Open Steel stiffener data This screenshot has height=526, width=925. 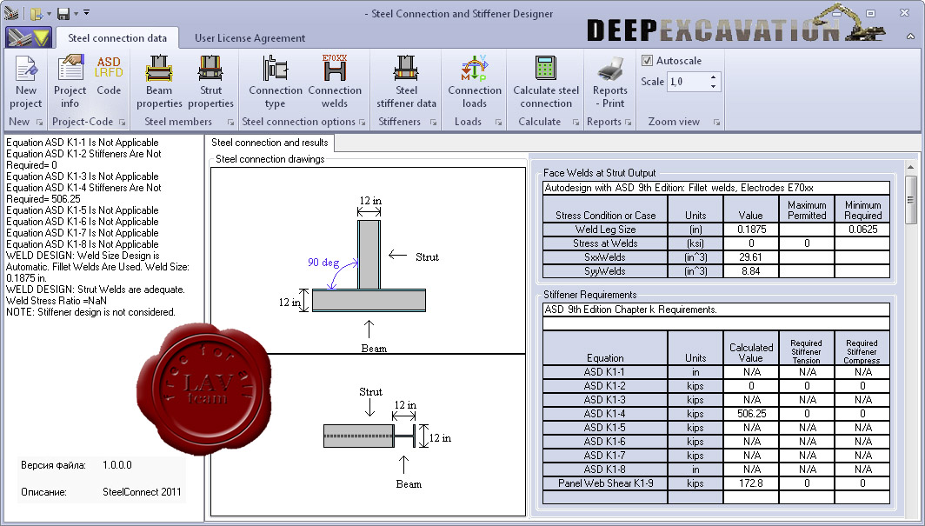406,82
